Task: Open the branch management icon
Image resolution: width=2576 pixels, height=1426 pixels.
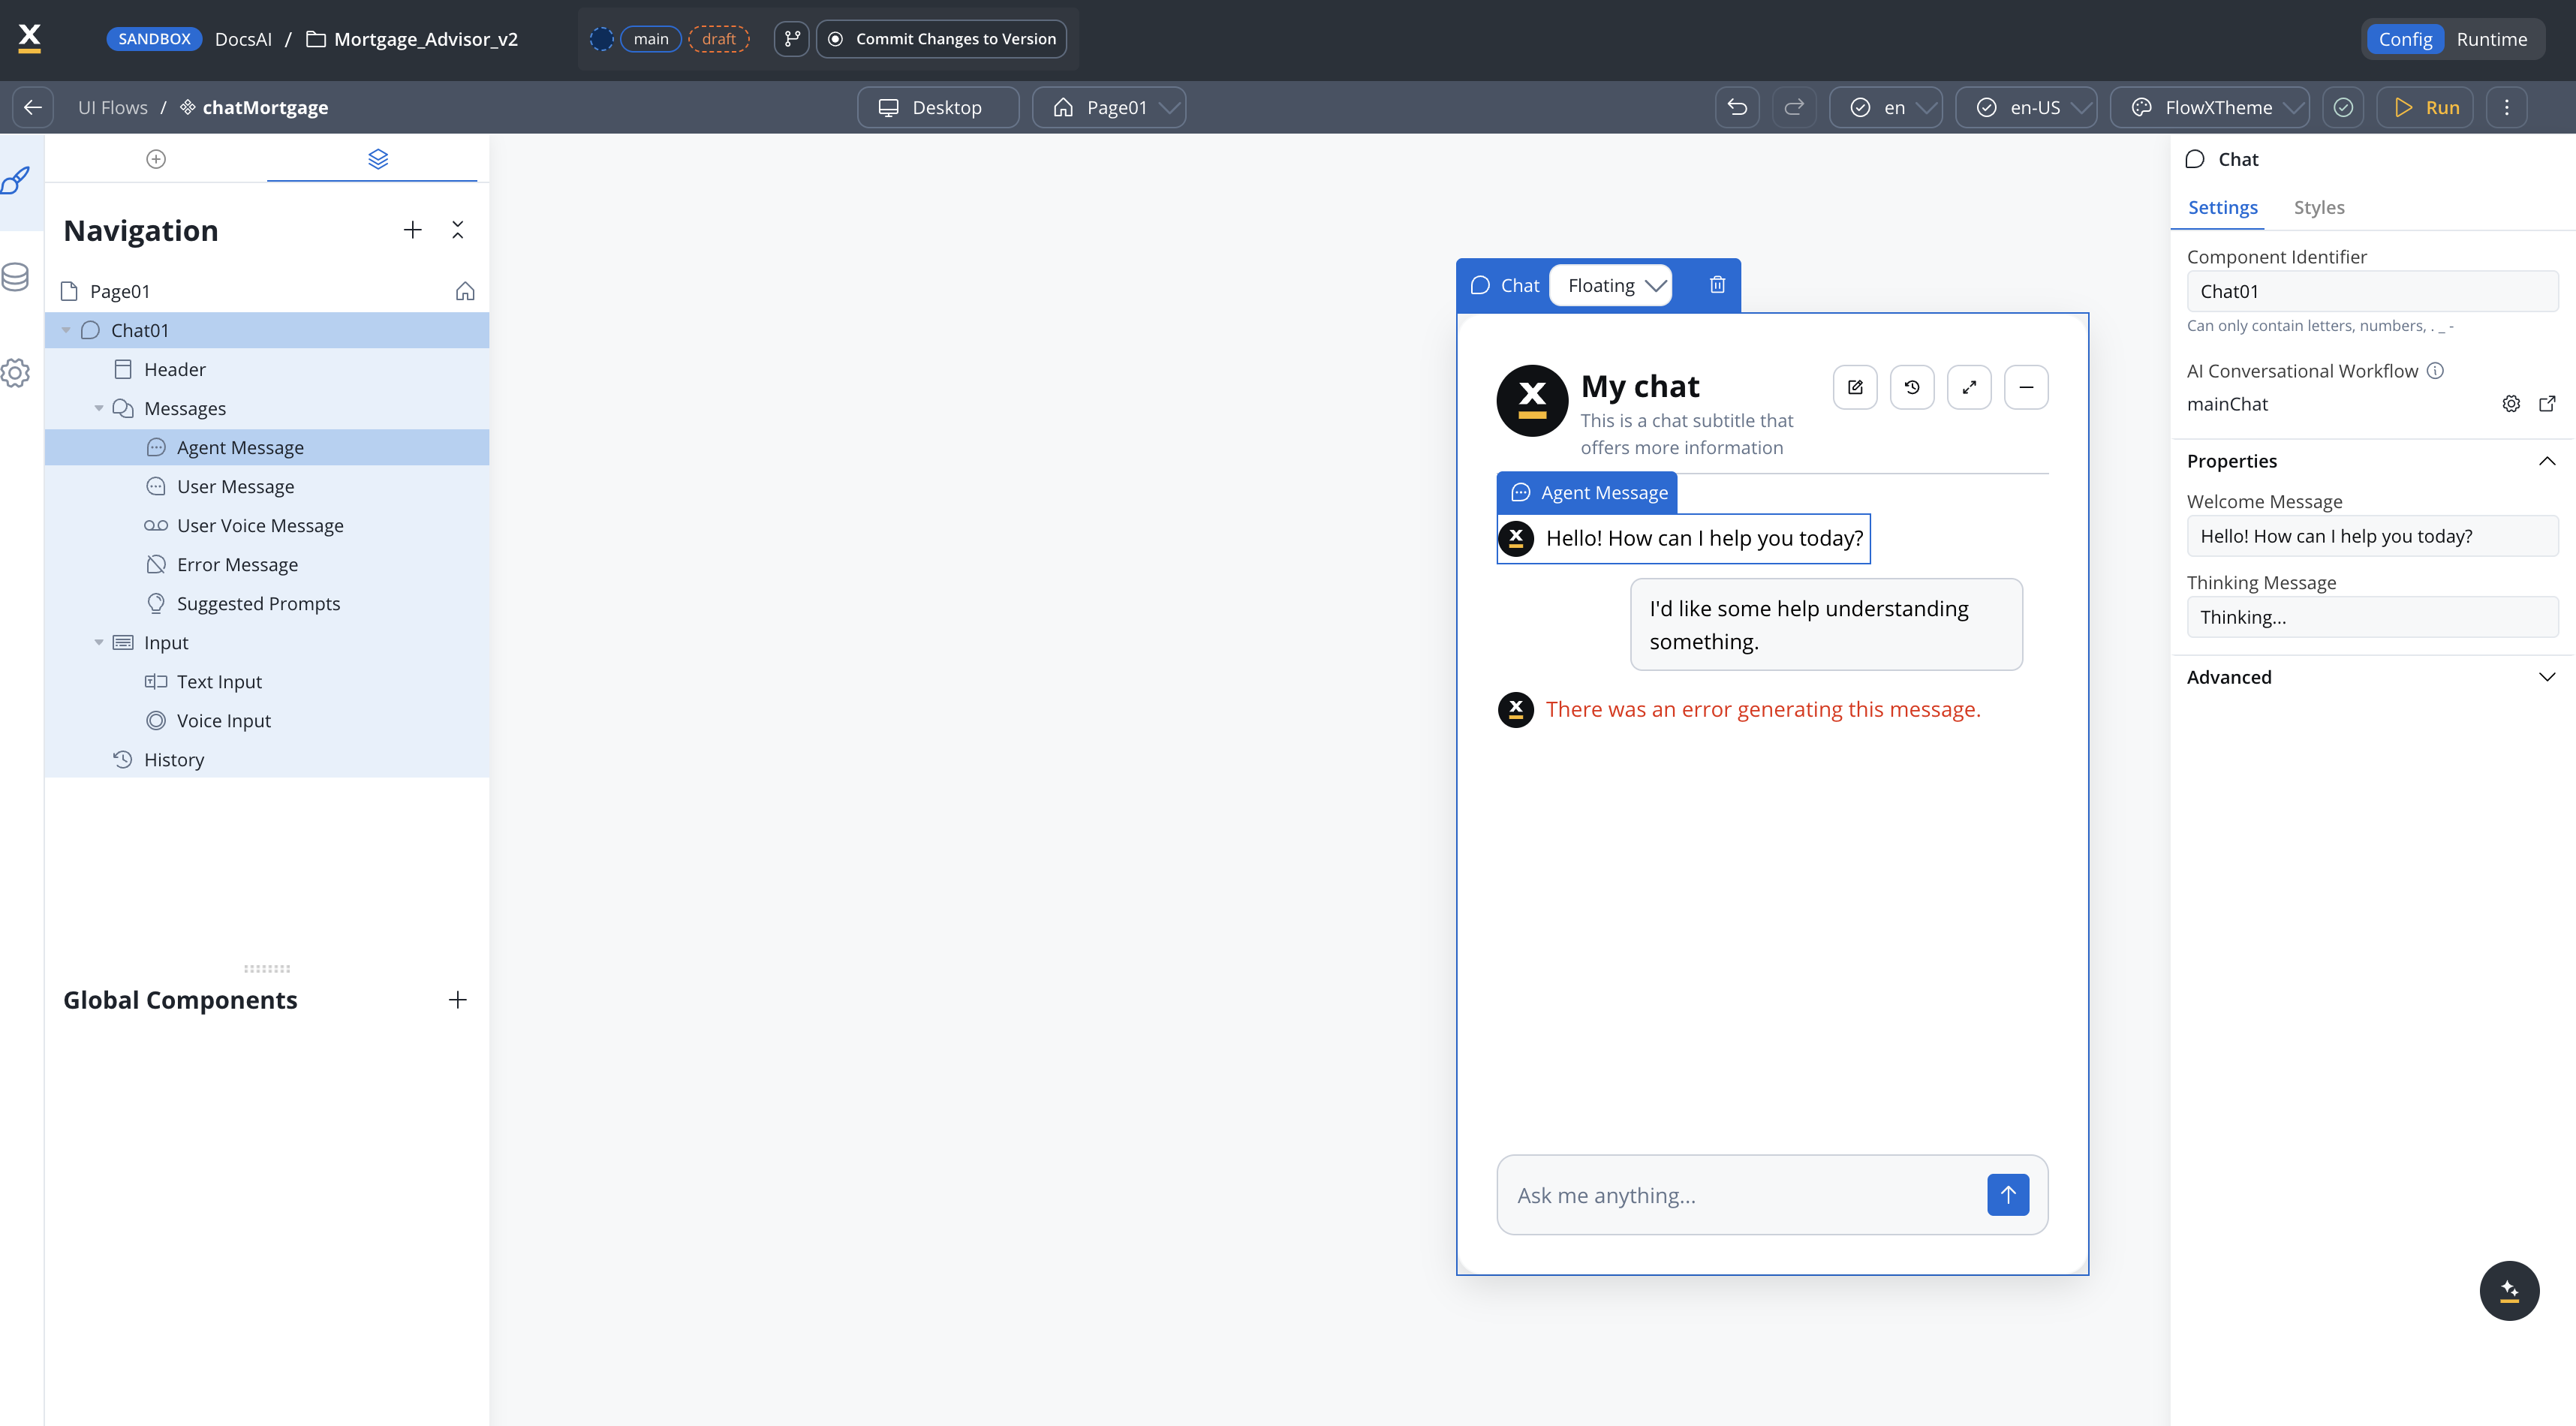Action: pos(791,39)
